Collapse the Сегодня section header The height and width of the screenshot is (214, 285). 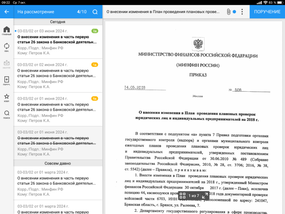pos(58,22)
